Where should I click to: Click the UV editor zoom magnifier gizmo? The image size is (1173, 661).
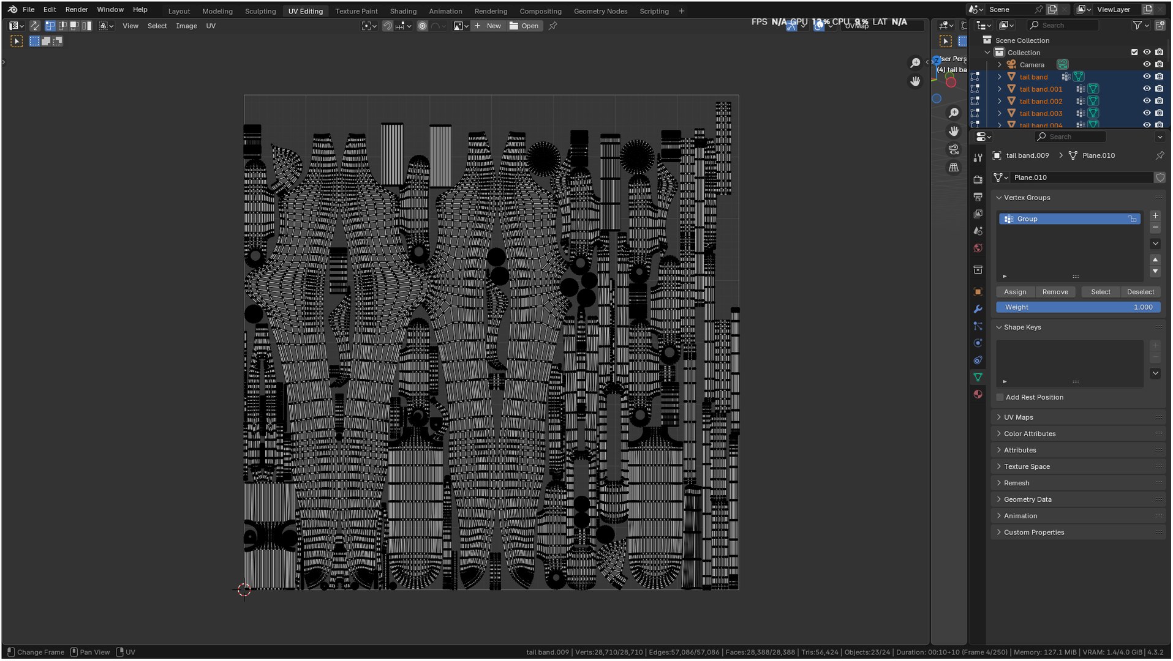[x=915, y=63]
